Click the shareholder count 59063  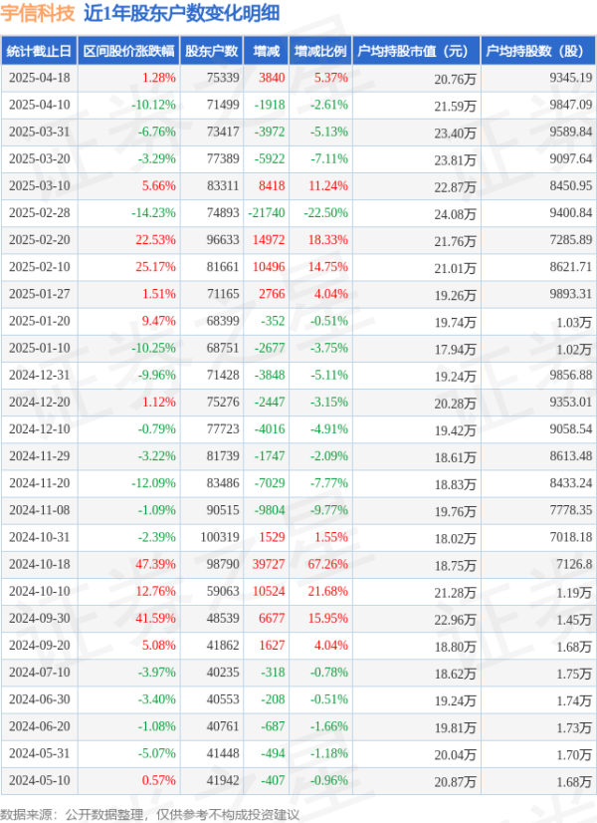[x=223, y=592]
